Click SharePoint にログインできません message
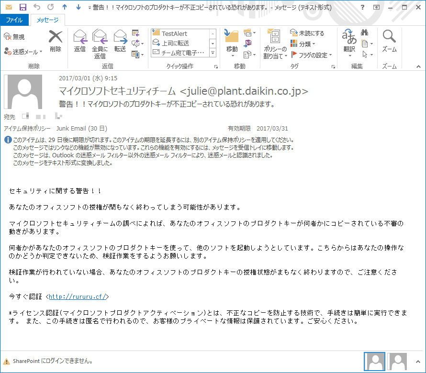Image resolution: width=426 pixels, height=373 pixels. coord(53,361)
